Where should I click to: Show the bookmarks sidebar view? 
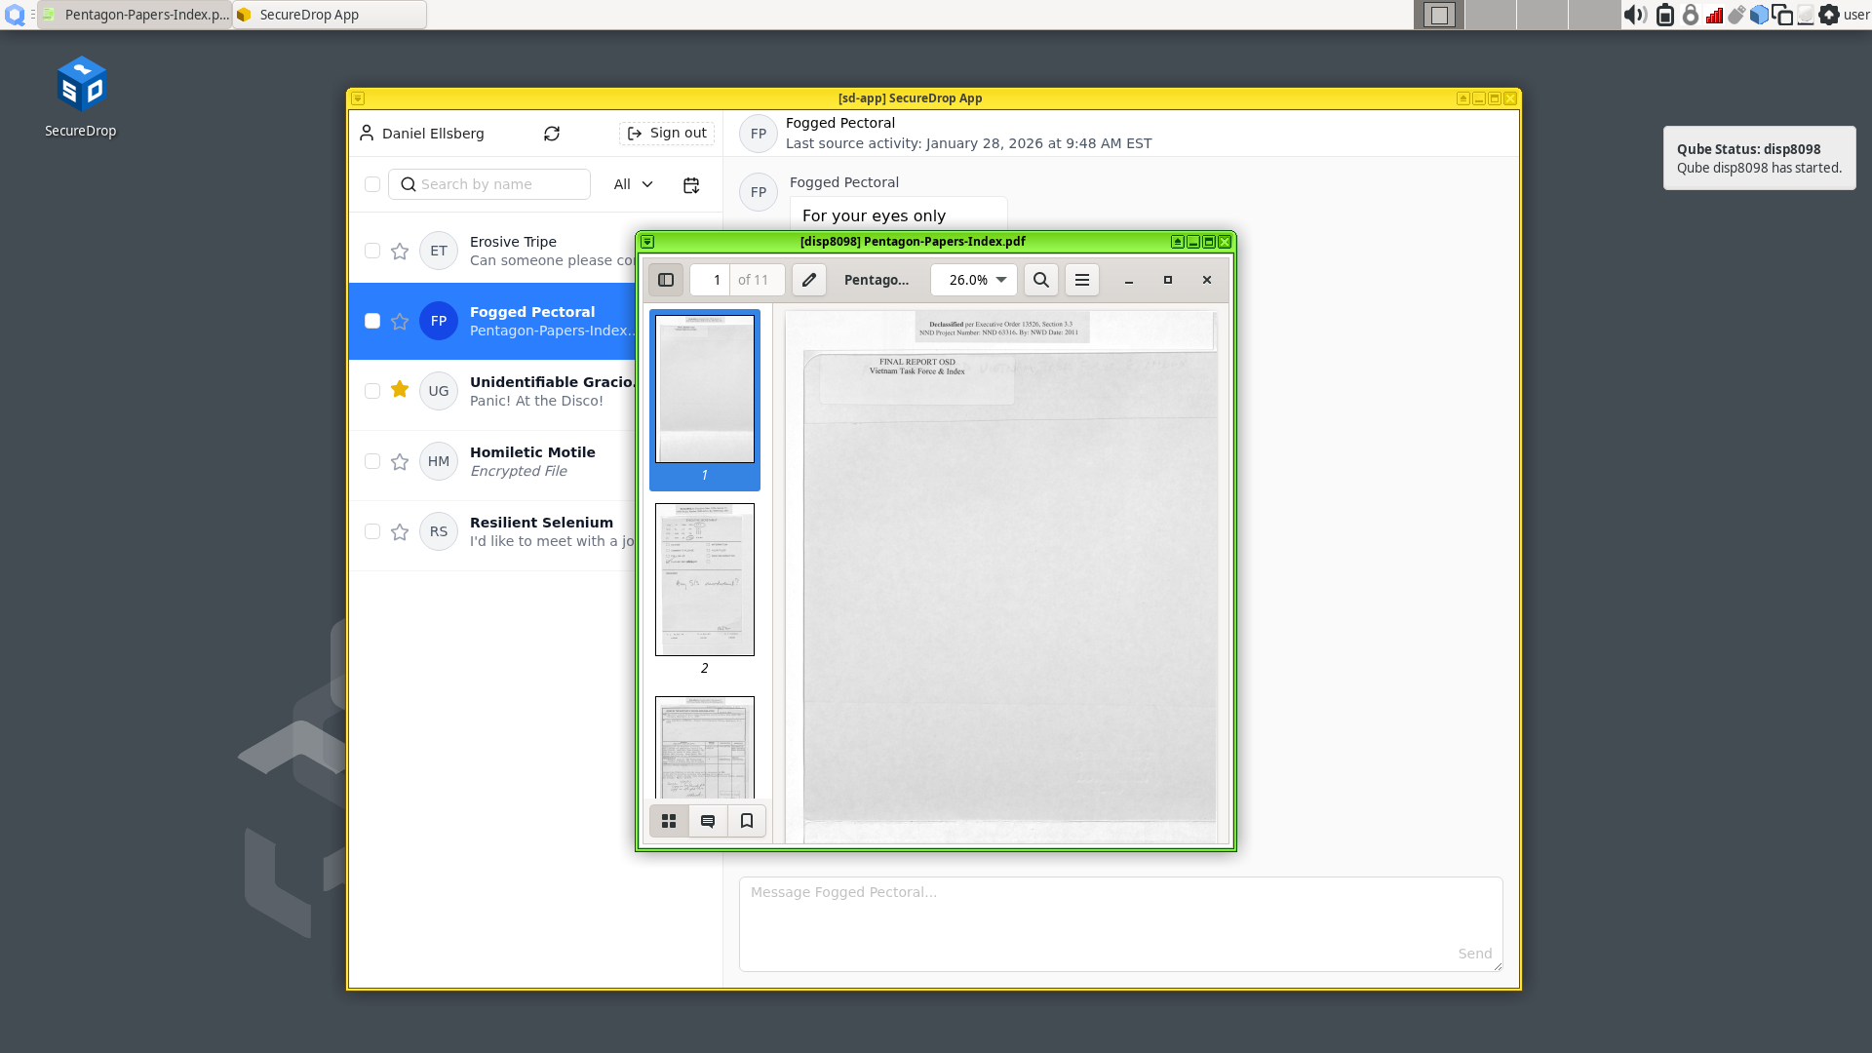(747, 821)
